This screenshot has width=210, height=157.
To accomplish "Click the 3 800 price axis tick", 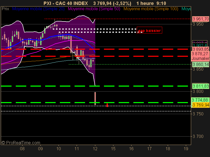I will (x=198, y=91).
